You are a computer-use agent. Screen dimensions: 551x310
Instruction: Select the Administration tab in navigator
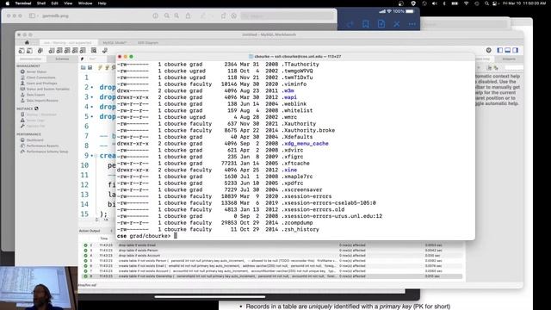[31, 59]
